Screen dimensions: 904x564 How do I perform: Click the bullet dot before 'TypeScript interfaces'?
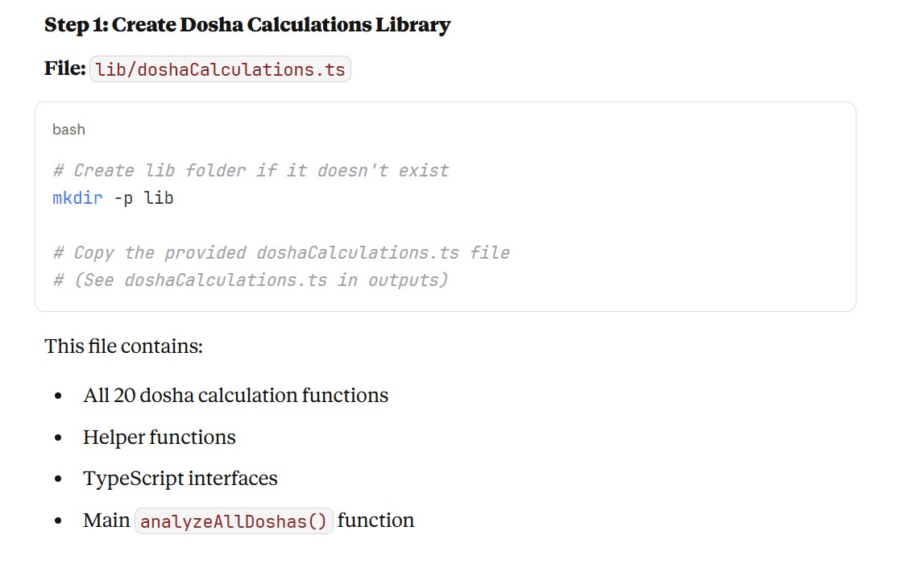[58, 479]
